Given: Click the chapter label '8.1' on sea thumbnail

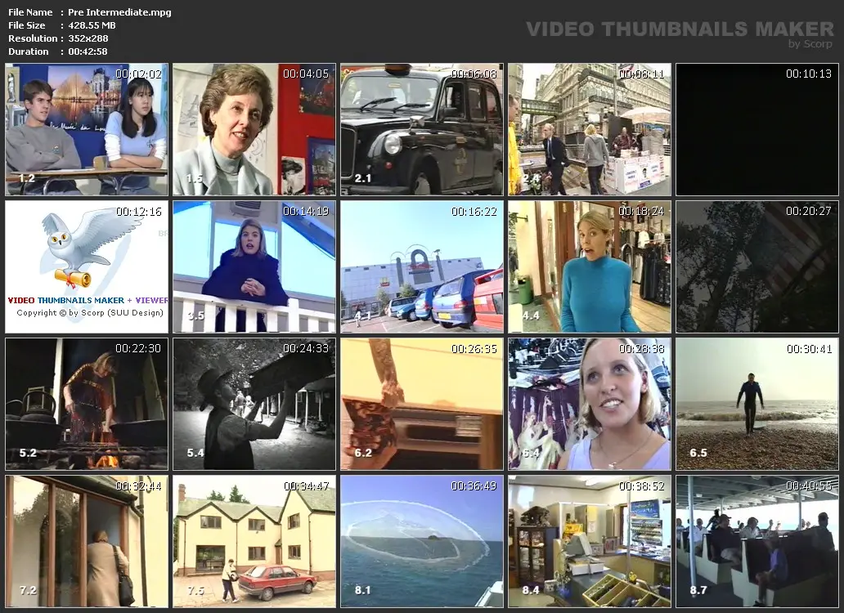Looking at the screenshot, I should click(363, 590).
